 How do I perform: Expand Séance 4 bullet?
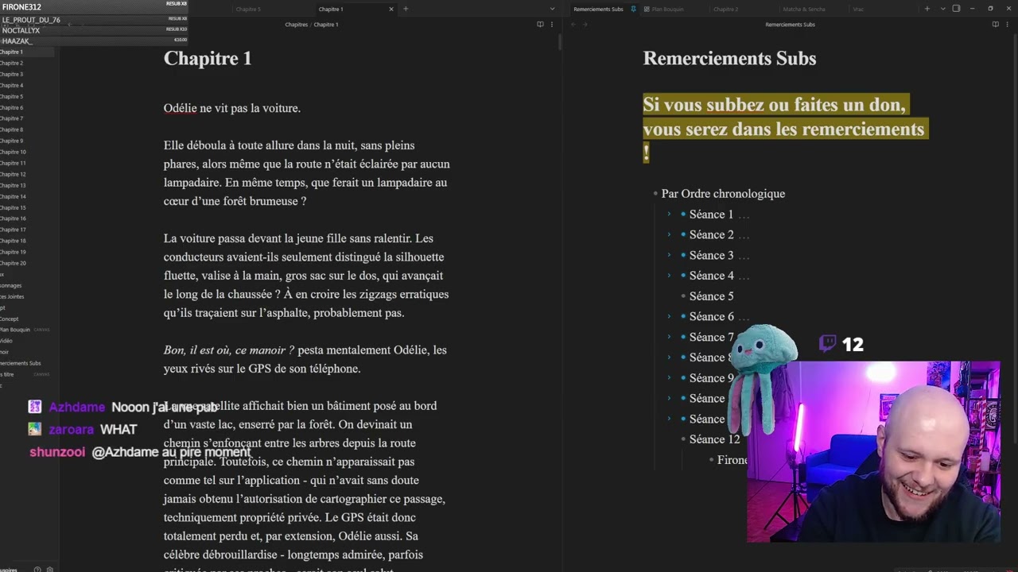point(669,276)
